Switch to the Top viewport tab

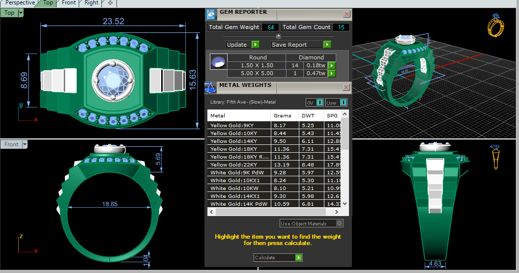coord(48,3)
